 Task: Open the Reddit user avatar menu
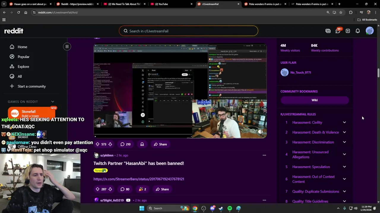[370, 31]
